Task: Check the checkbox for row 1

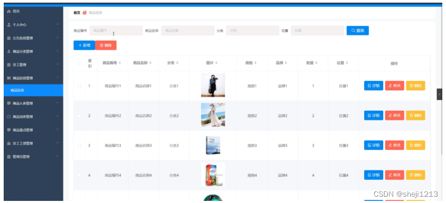Action: pos(79,86)
